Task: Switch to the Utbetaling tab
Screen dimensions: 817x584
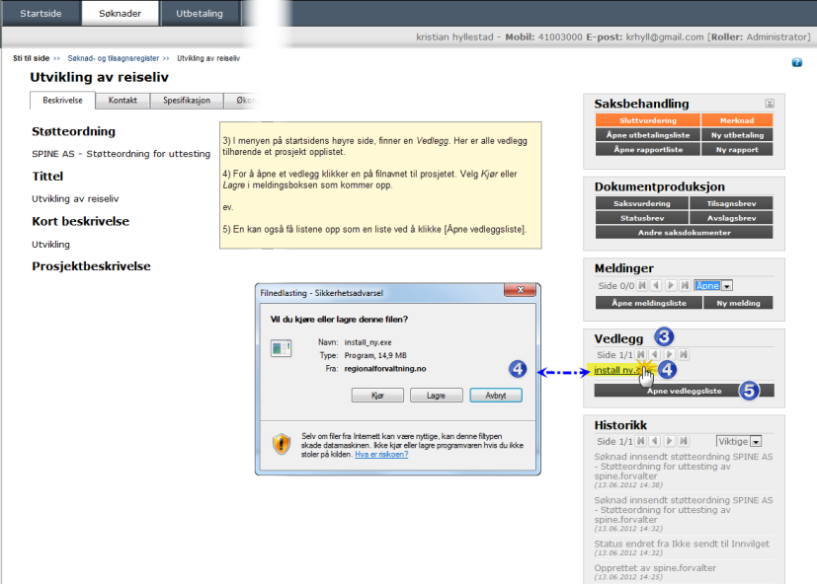Action: tap(200, 14)
